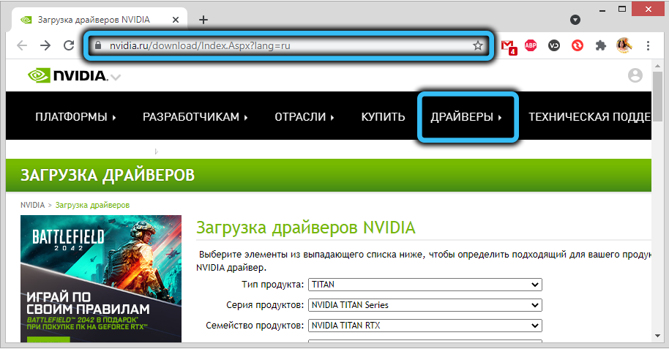Image resolution: width=669 pixels, height=349 pixels.
Task: Expand the Тип продукта dropdown
Action: tap(425, 284)
